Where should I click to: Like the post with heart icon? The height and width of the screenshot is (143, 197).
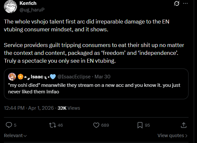tap(96, 125)
